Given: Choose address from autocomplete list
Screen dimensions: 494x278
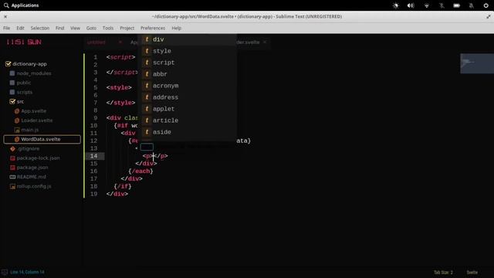Looking at the screenshot, I should [x=187, y=97].
